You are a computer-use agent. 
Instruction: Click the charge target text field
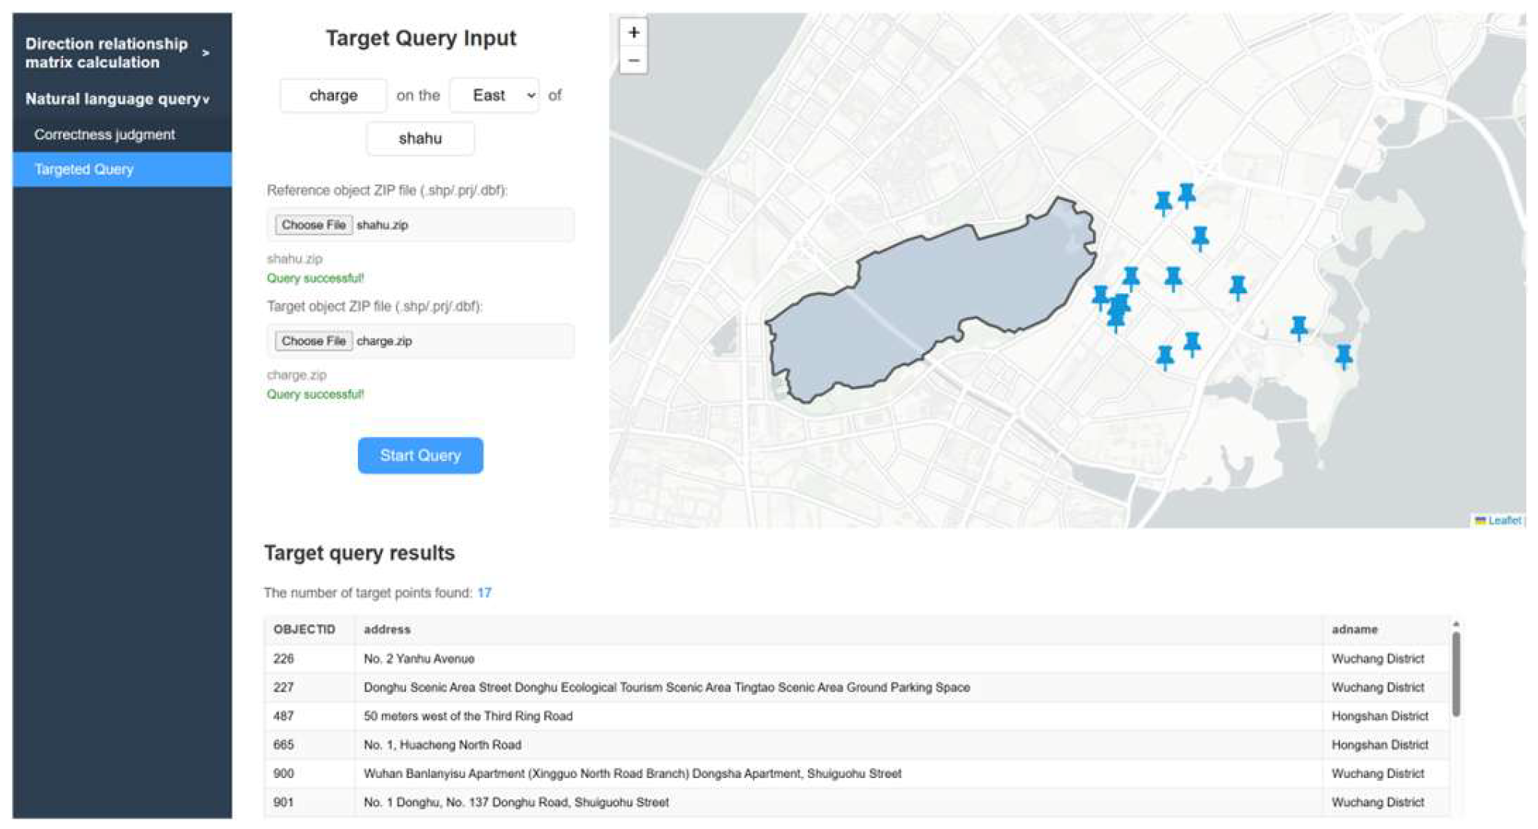tap(333, 95)
